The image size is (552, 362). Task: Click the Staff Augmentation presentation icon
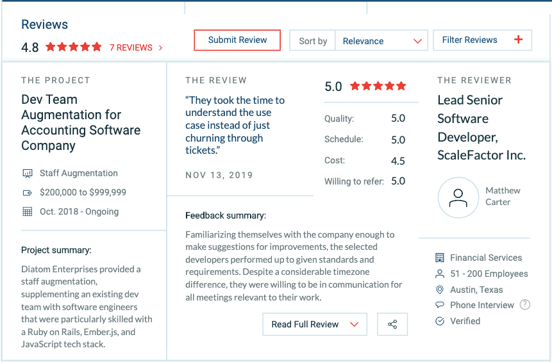coord(28,173)
